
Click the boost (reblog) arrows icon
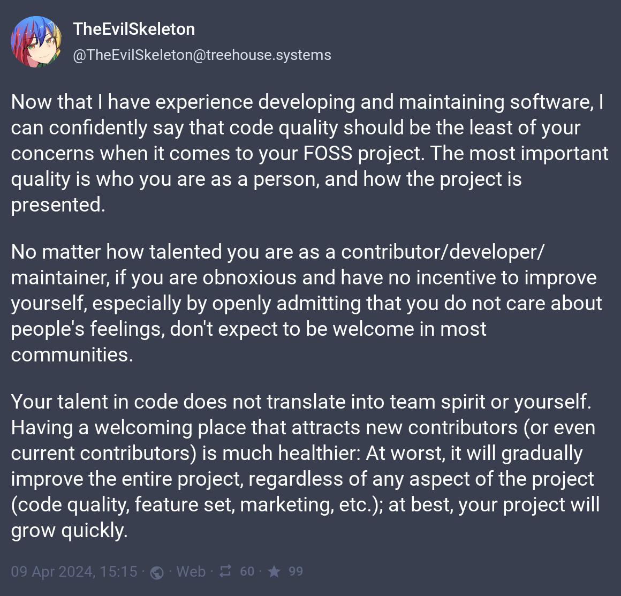pos(225,571)
